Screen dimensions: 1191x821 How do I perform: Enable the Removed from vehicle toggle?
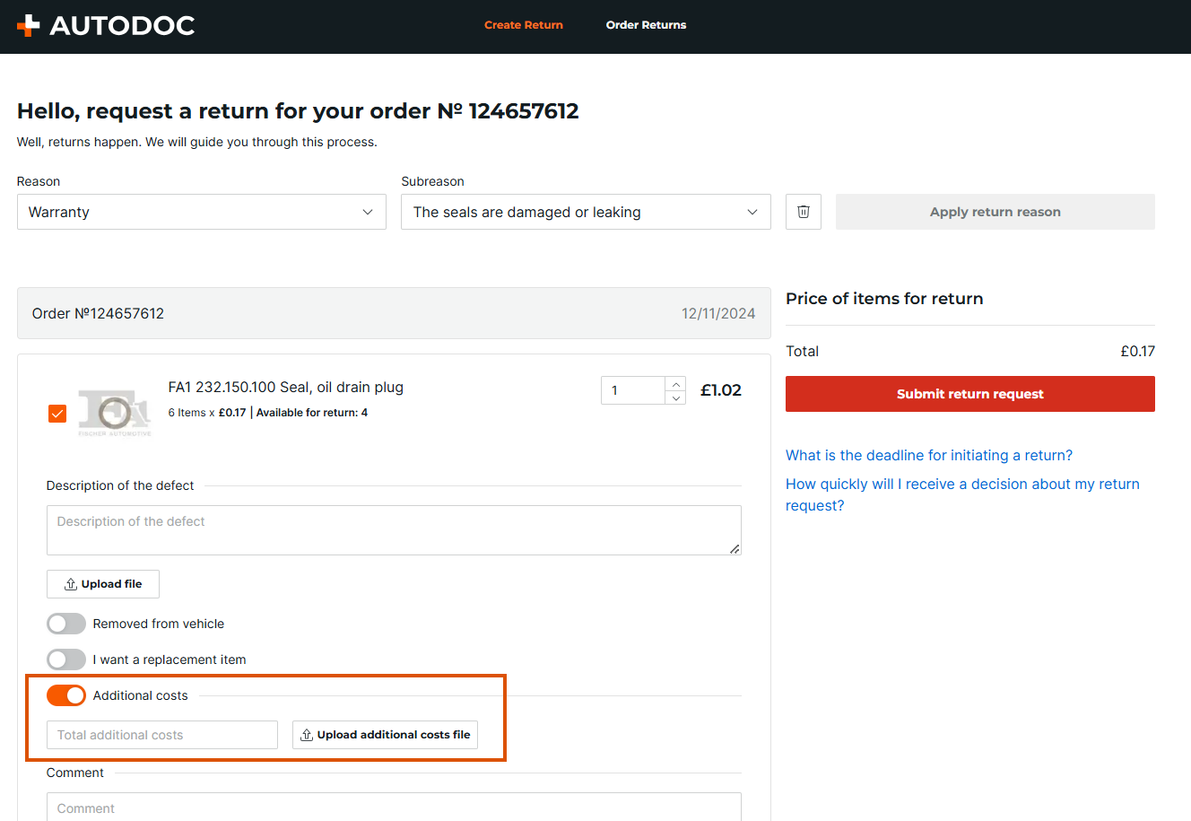[66, 624]
